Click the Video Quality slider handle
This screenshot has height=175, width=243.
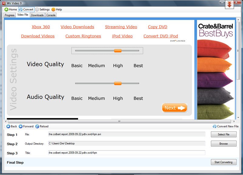(x=118, y=51)
